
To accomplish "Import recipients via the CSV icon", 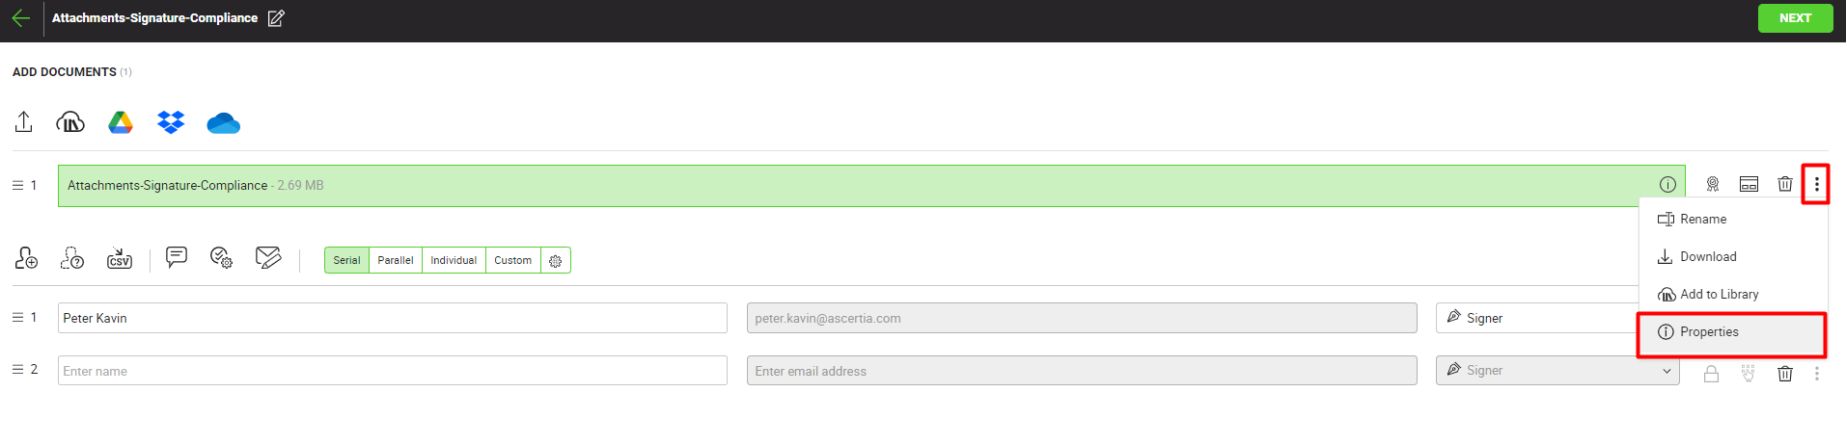I will pos(119,258).
